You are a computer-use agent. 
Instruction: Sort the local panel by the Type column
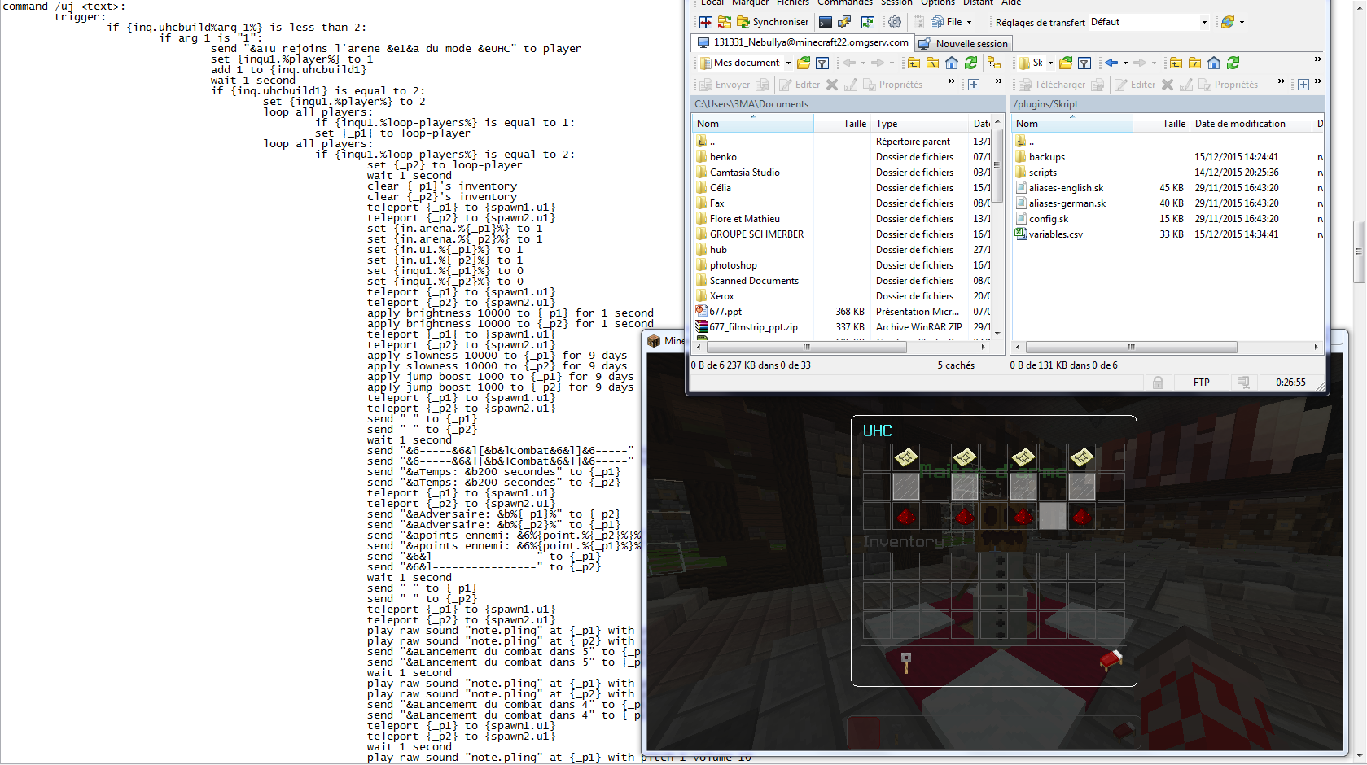[920, 124]
